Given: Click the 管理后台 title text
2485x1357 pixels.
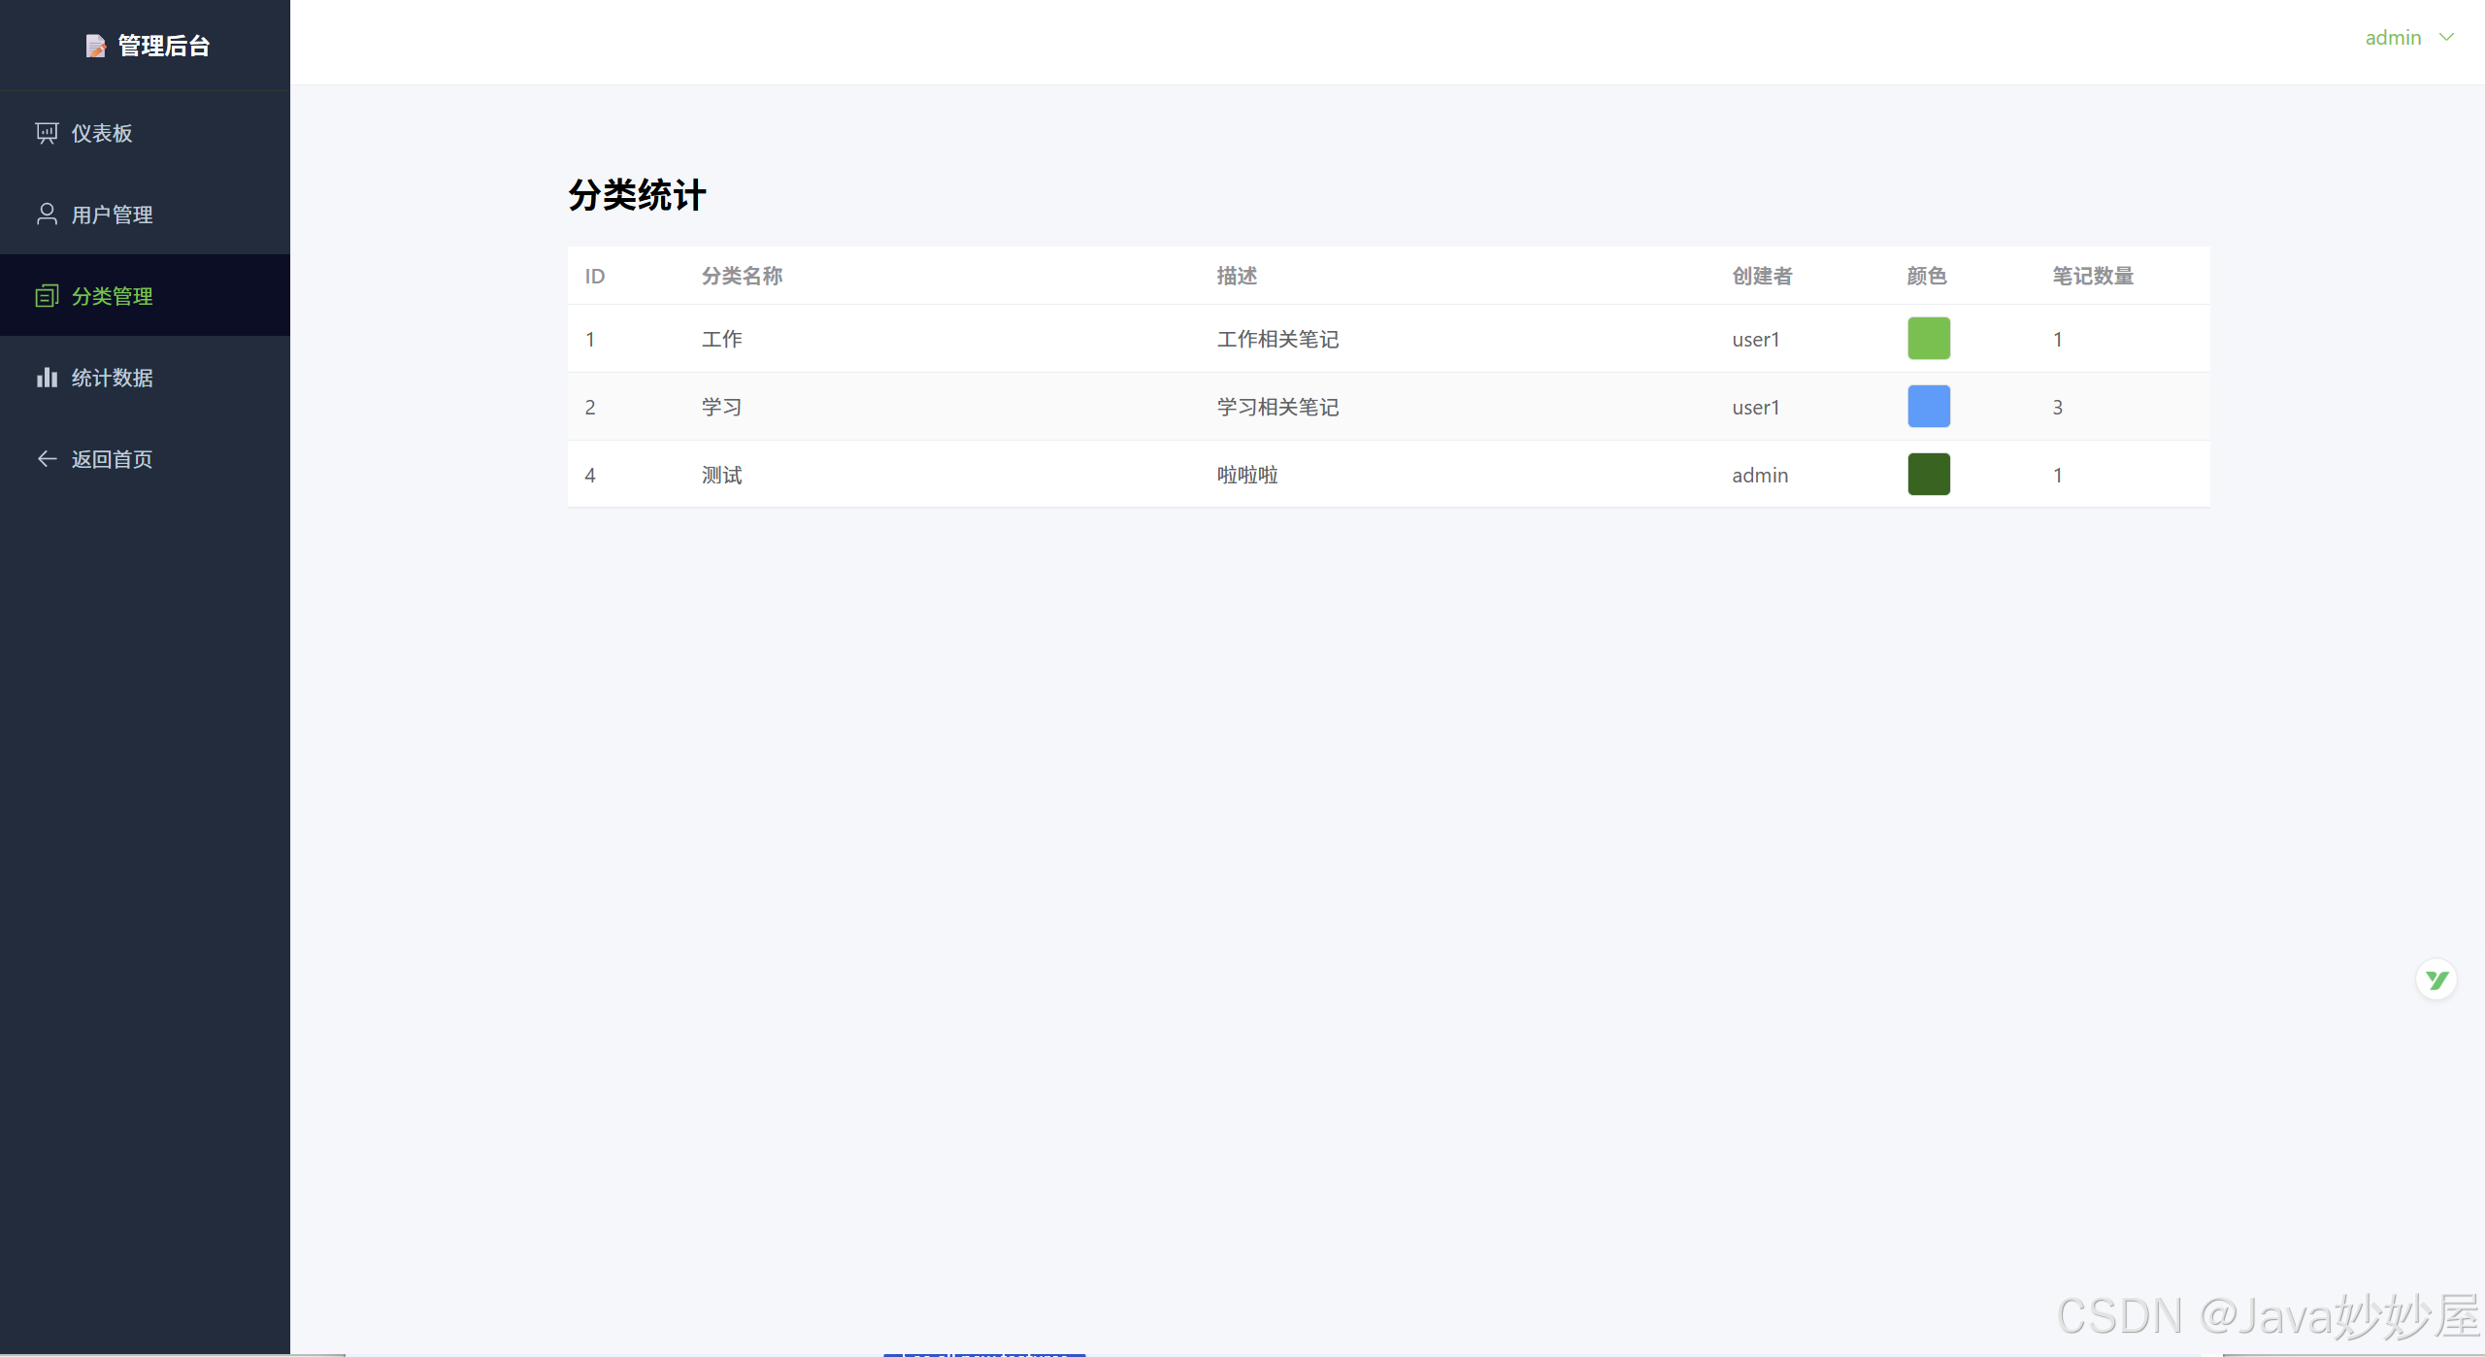Looking at the screenshot, I should coord(164,46).
